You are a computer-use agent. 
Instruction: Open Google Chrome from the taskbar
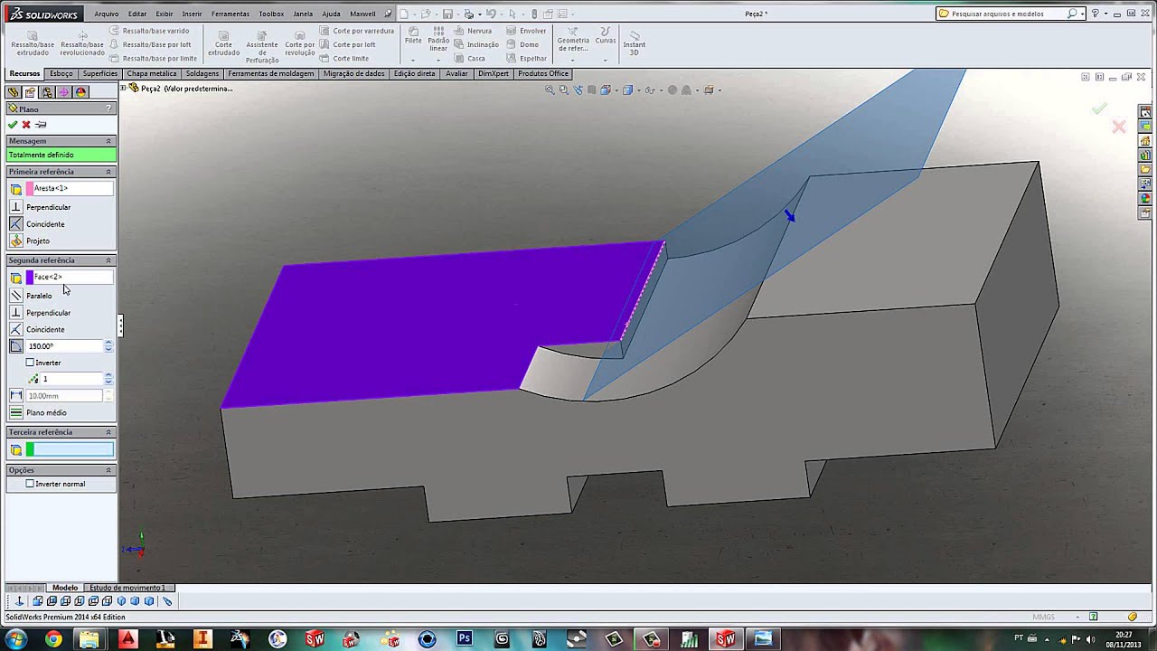(53, 639)
